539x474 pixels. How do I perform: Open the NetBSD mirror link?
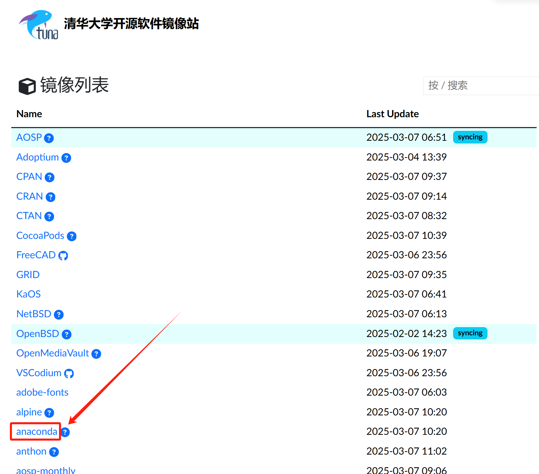coord(34,314)
